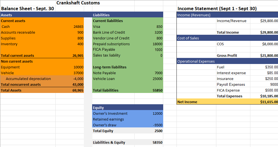Image resolution: width=278 pixels, height=147 pixels.
Task: Click the Retained earnings label
Action: (108, 119)
